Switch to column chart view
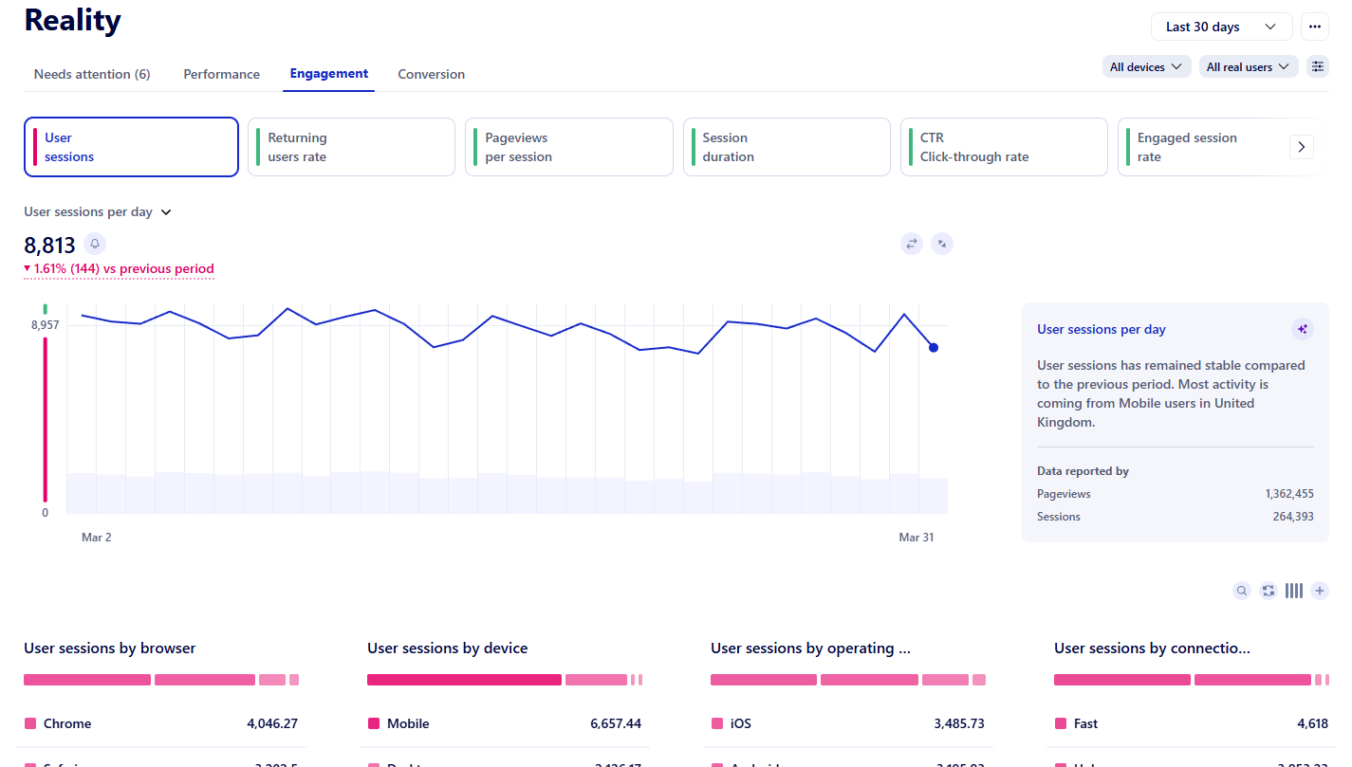Viewport: 1352px width, 767px height. tap(1294, 591)
